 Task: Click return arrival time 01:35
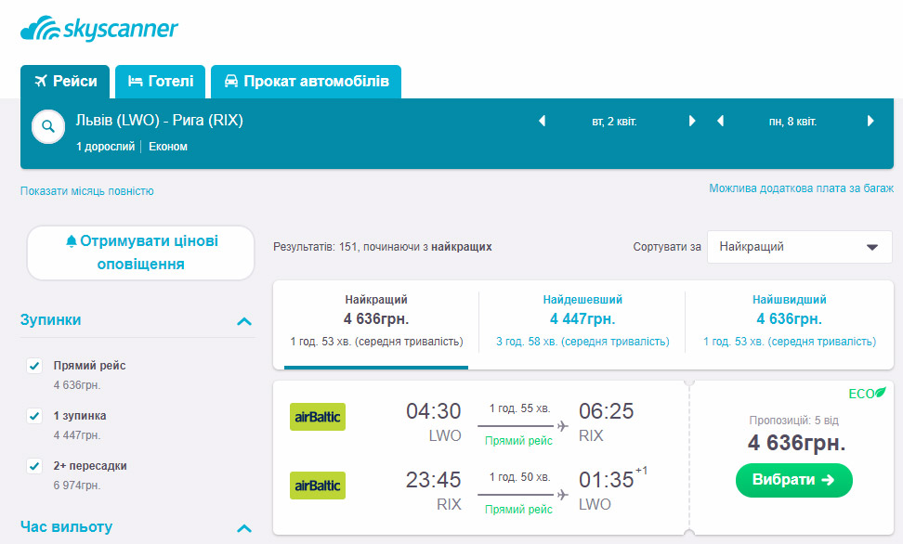tap(606, 480)
